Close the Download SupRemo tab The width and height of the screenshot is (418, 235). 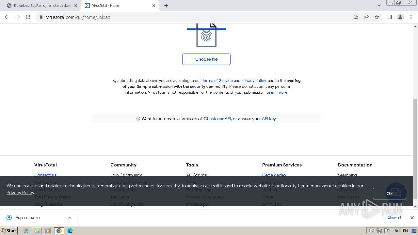[76, 6]
